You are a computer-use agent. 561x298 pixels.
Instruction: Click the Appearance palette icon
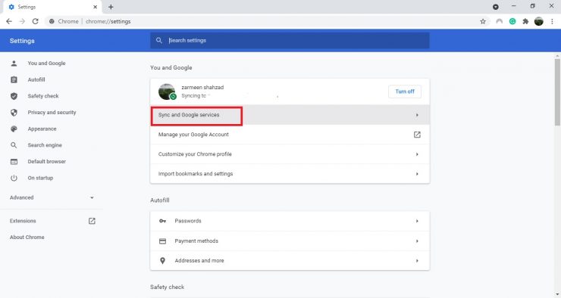14,129
